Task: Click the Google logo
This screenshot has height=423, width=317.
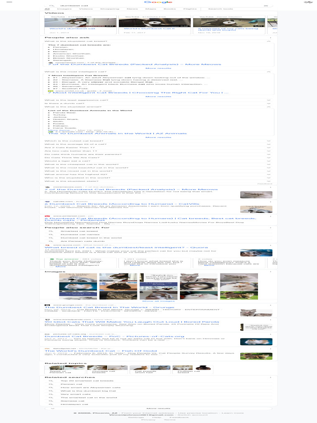Action: (x=158, y=2)
